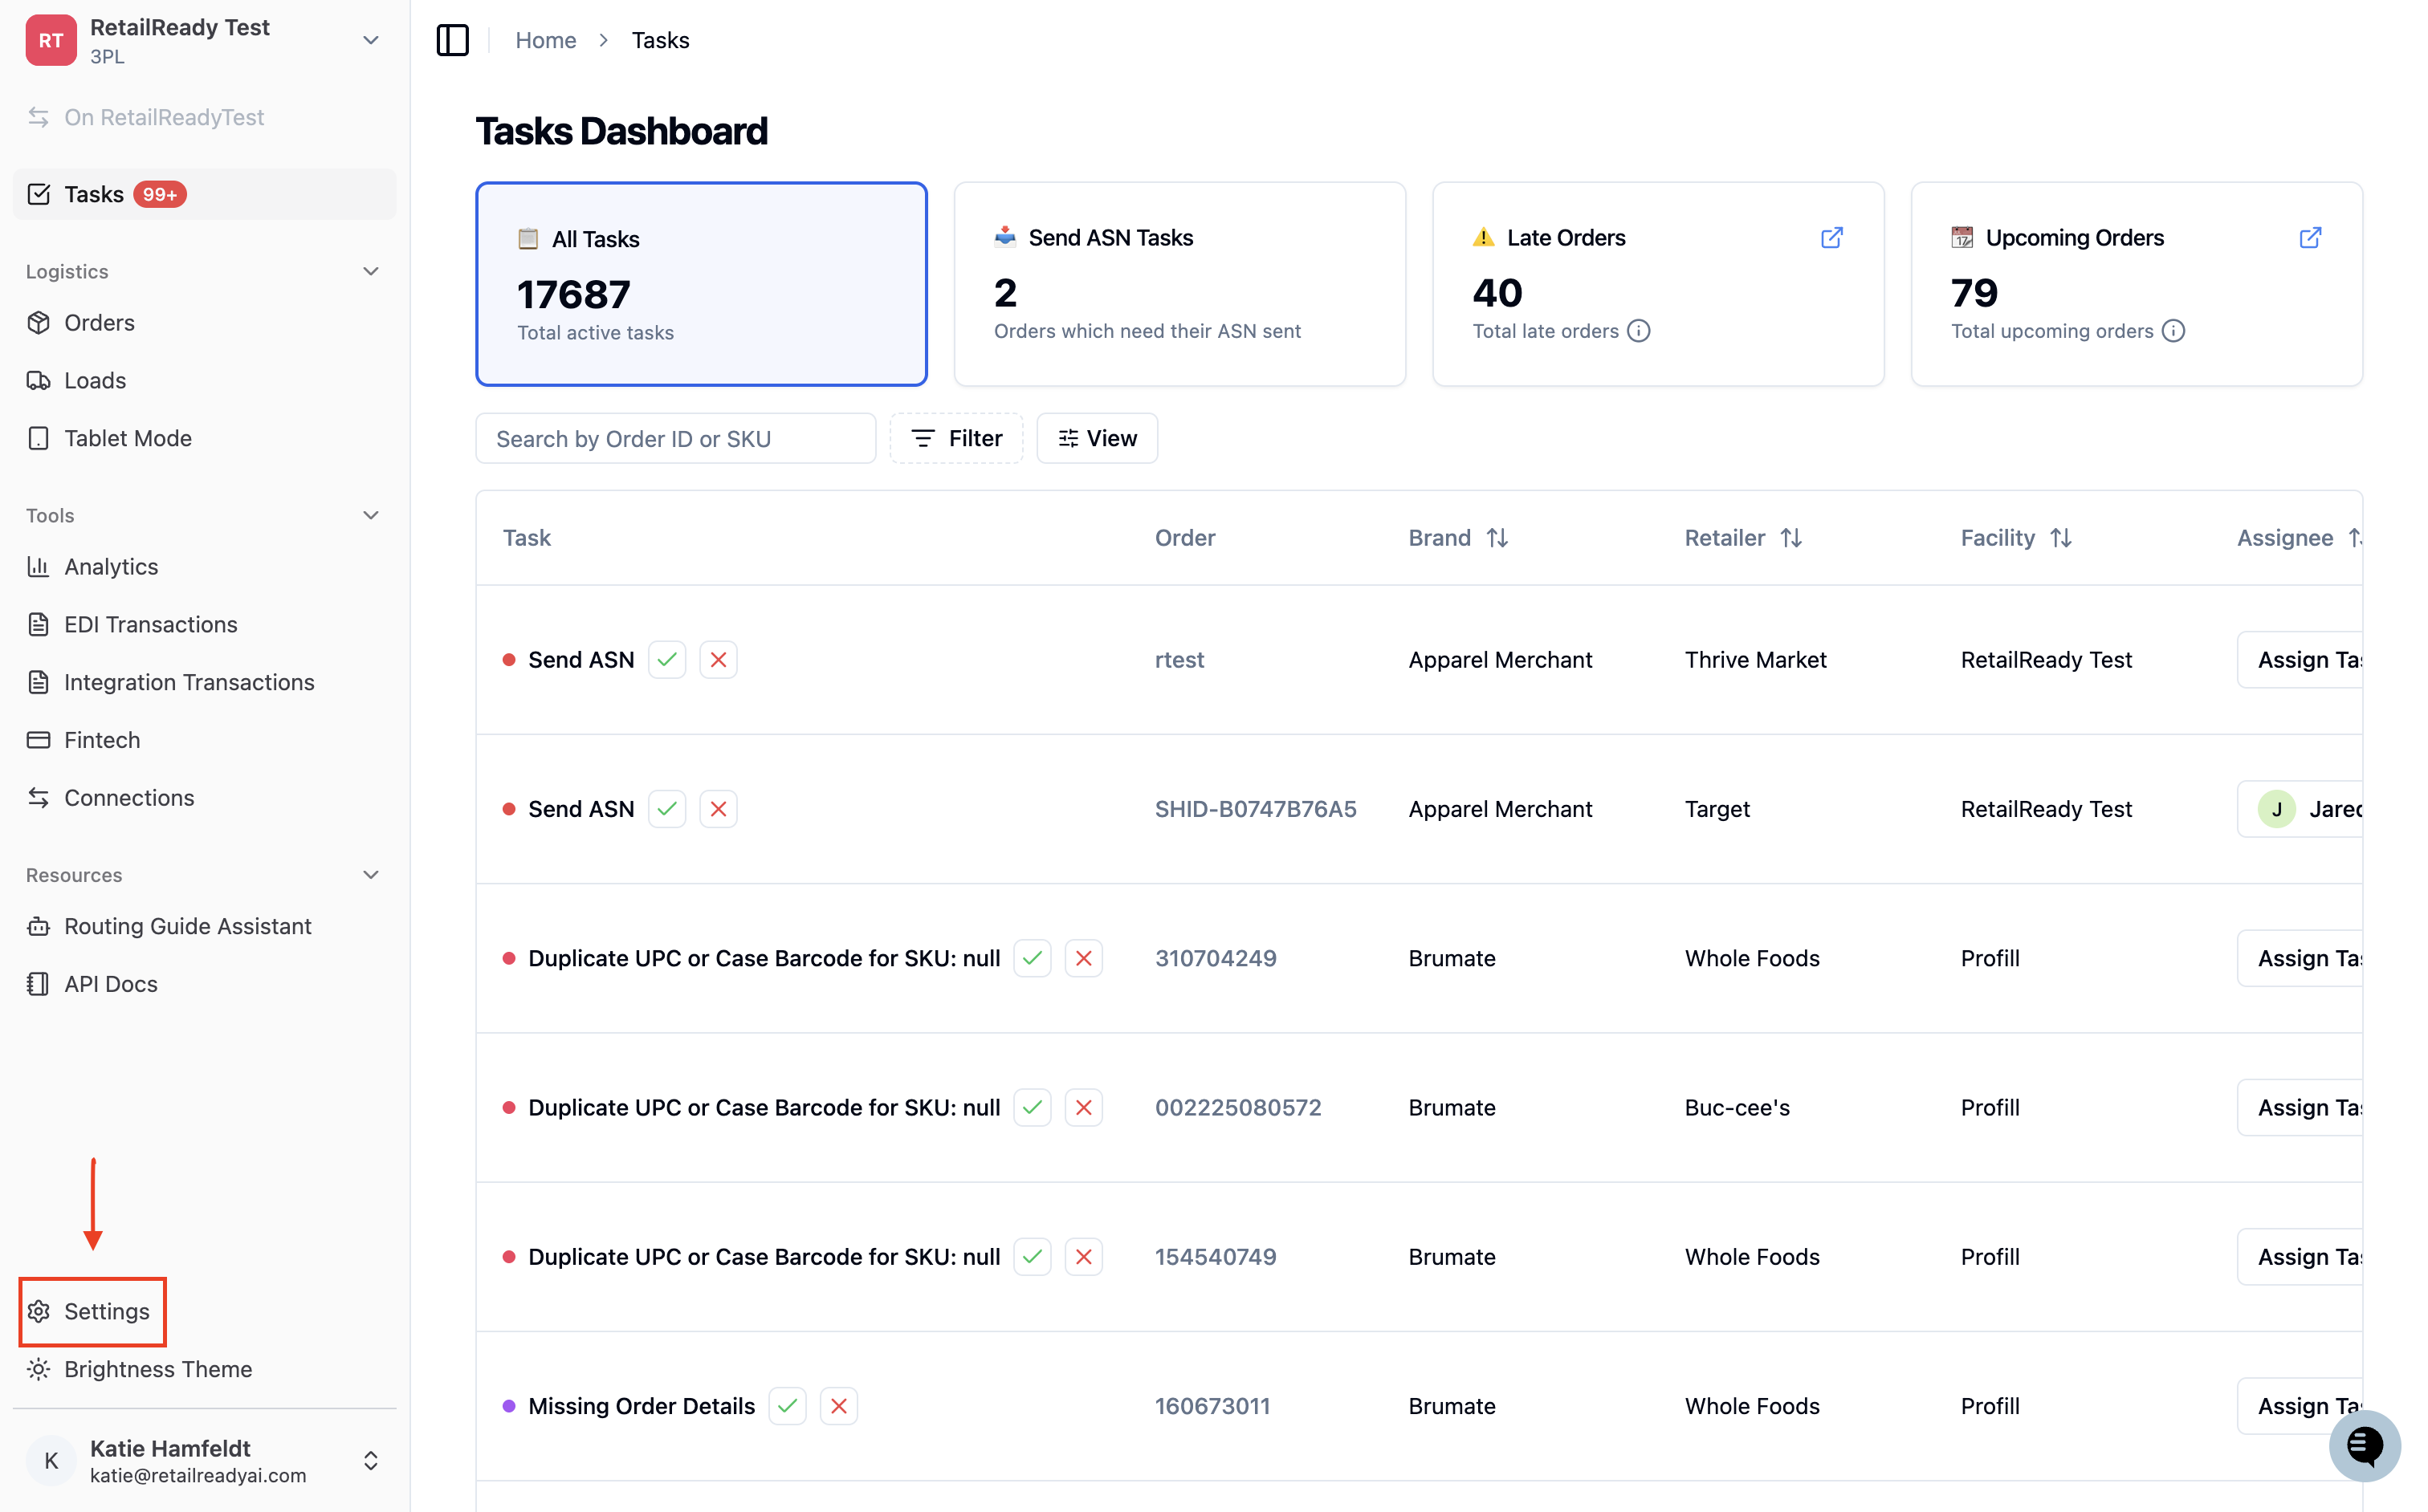Select the All Tasks card
The image size is (2428, 1512).
(701, 284)
